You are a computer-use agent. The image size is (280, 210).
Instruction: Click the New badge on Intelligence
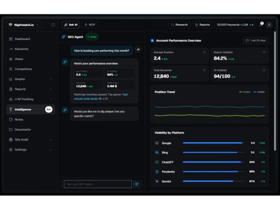pyautogui.click(x=49, y=109)
